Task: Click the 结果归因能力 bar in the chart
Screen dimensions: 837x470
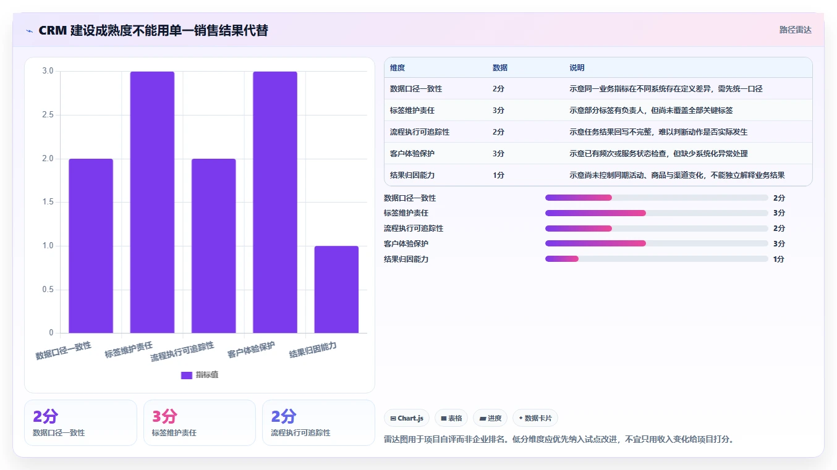Action: pos(336,289)
